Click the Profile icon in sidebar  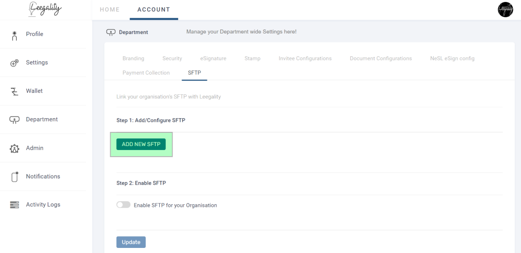[x=14, y=35]
